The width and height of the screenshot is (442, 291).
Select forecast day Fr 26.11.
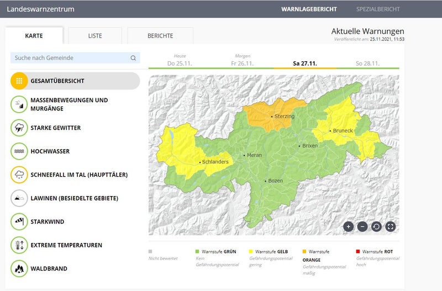coord(242,64)
